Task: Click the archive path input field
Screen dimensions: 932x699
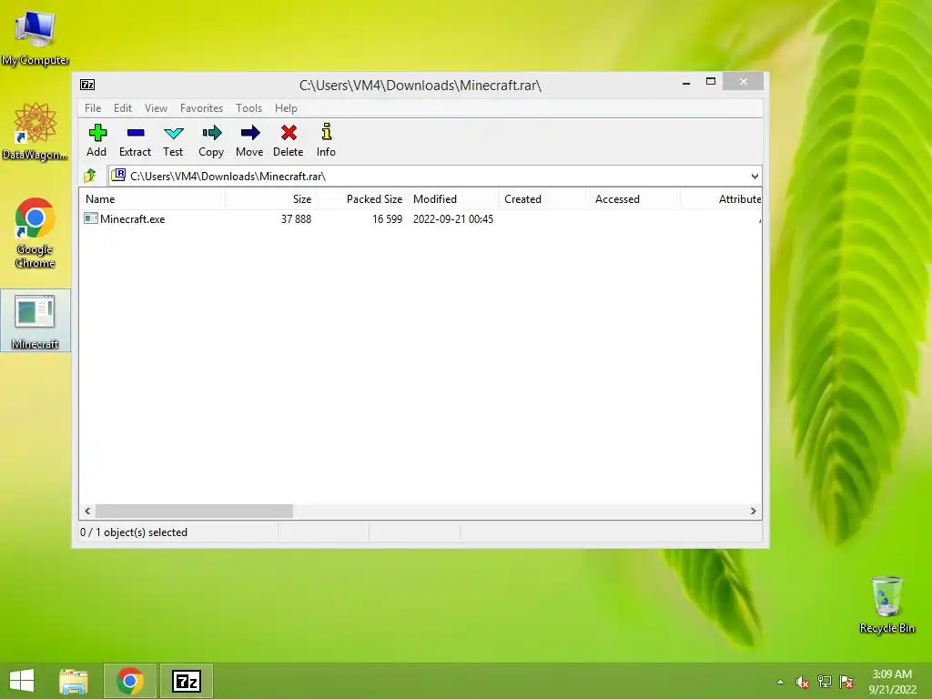Action: click(437, 176)
